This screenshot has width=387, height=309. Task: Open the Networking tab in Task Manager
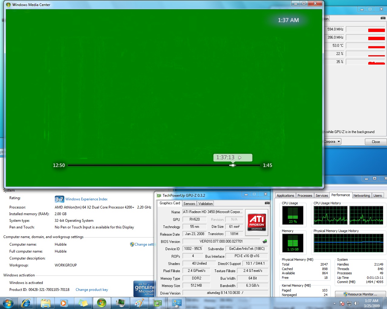click(362, 196)
